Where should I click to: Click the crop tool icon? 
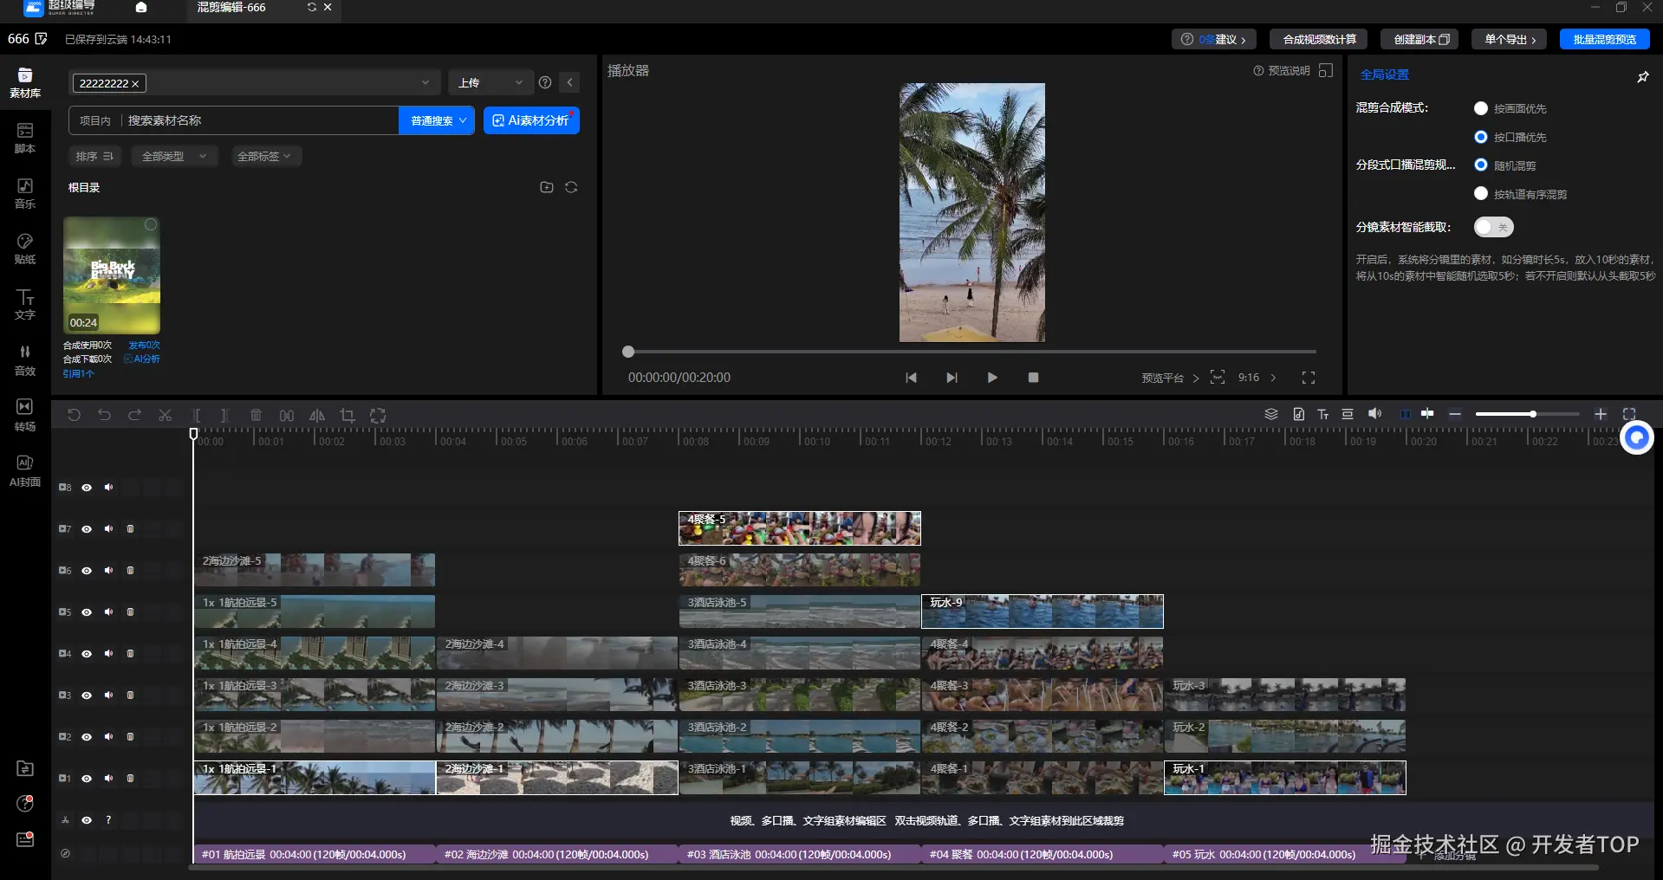[x=348, y=416]
